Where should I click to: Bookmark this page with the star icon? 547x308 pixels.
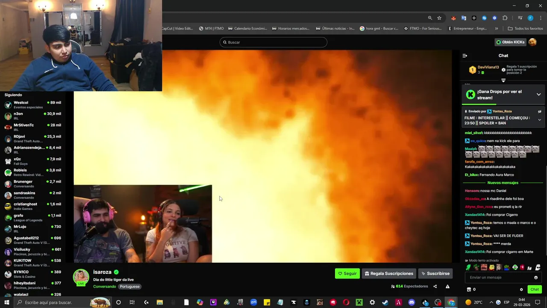tap(439, 18)
